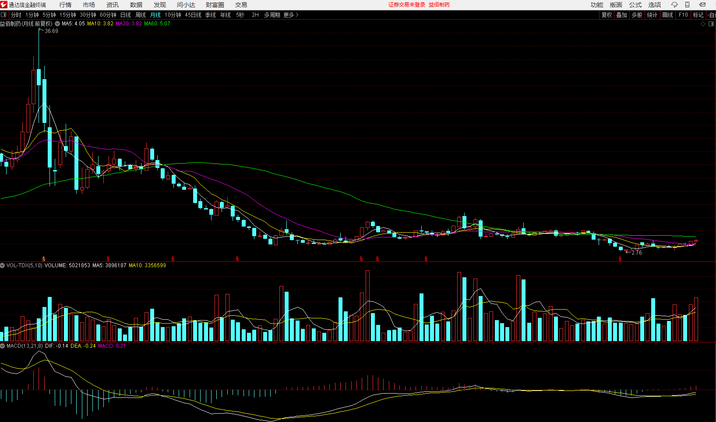Open the 市场 menu
Screen dimensions: 716x422
(x=89, y=5)
